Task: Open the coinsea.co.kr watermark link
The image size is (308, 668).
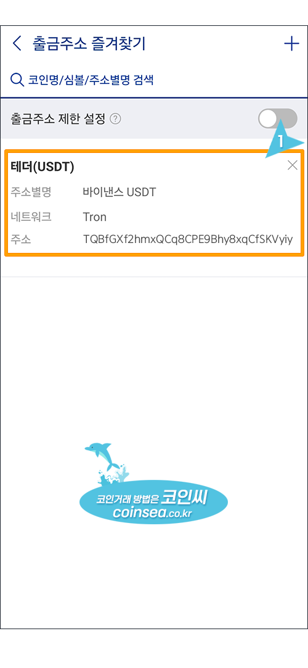Action: coord(153,514)
